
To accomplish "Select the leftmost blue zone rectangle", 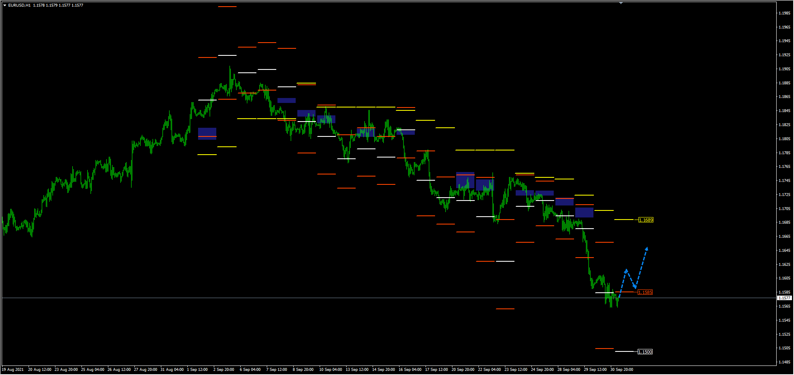I will pos(207,133).
